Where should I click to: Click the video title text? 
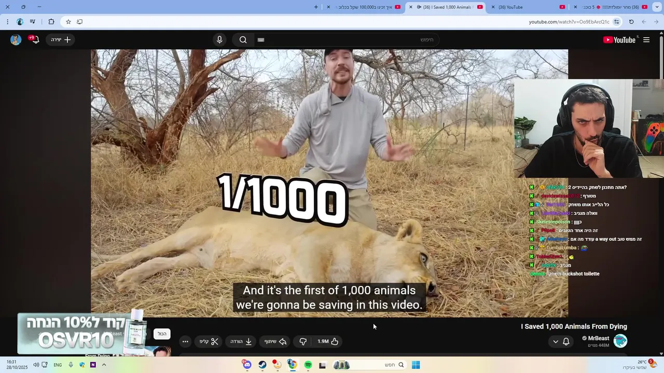point(574,326)
